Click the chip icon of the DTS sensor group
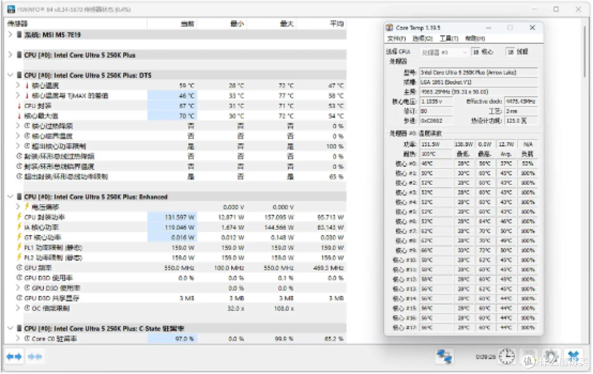Viewport: 593px width, 374px height. (x=19, y=75)
